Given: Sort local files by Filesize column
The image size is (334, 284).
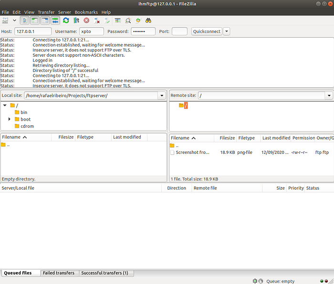Looking at the screenshot, I should 63,137.
